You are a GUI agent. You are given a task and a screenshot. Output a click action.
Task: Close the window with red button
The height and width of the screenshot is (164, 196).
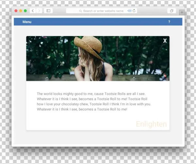[16, 11]
